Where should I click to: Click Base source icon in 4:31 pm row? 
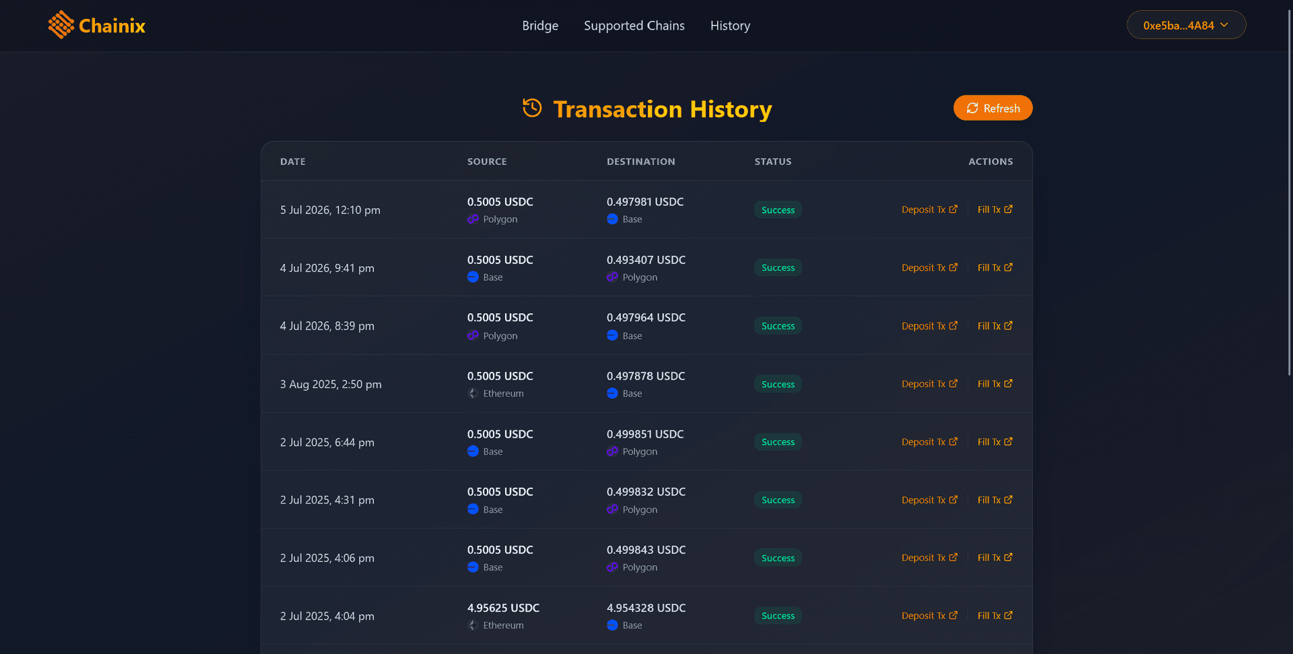coord(473,509)
